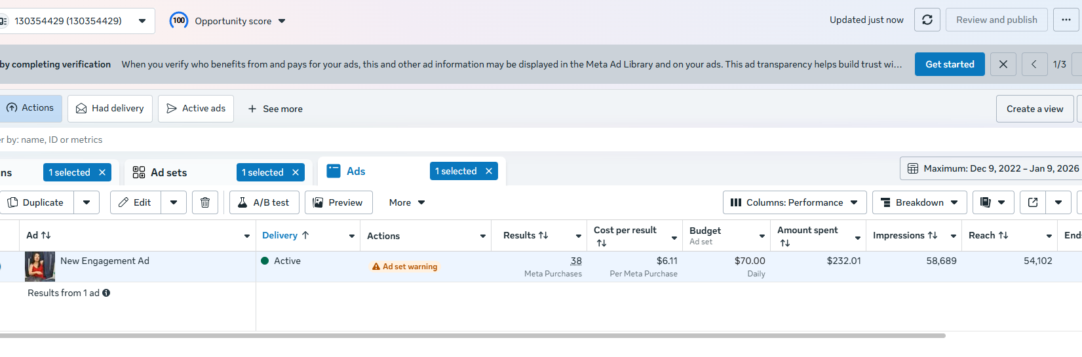This screenshot has width=1082, height=357.
Task: Click the Get started button
Action: (949, 64)
